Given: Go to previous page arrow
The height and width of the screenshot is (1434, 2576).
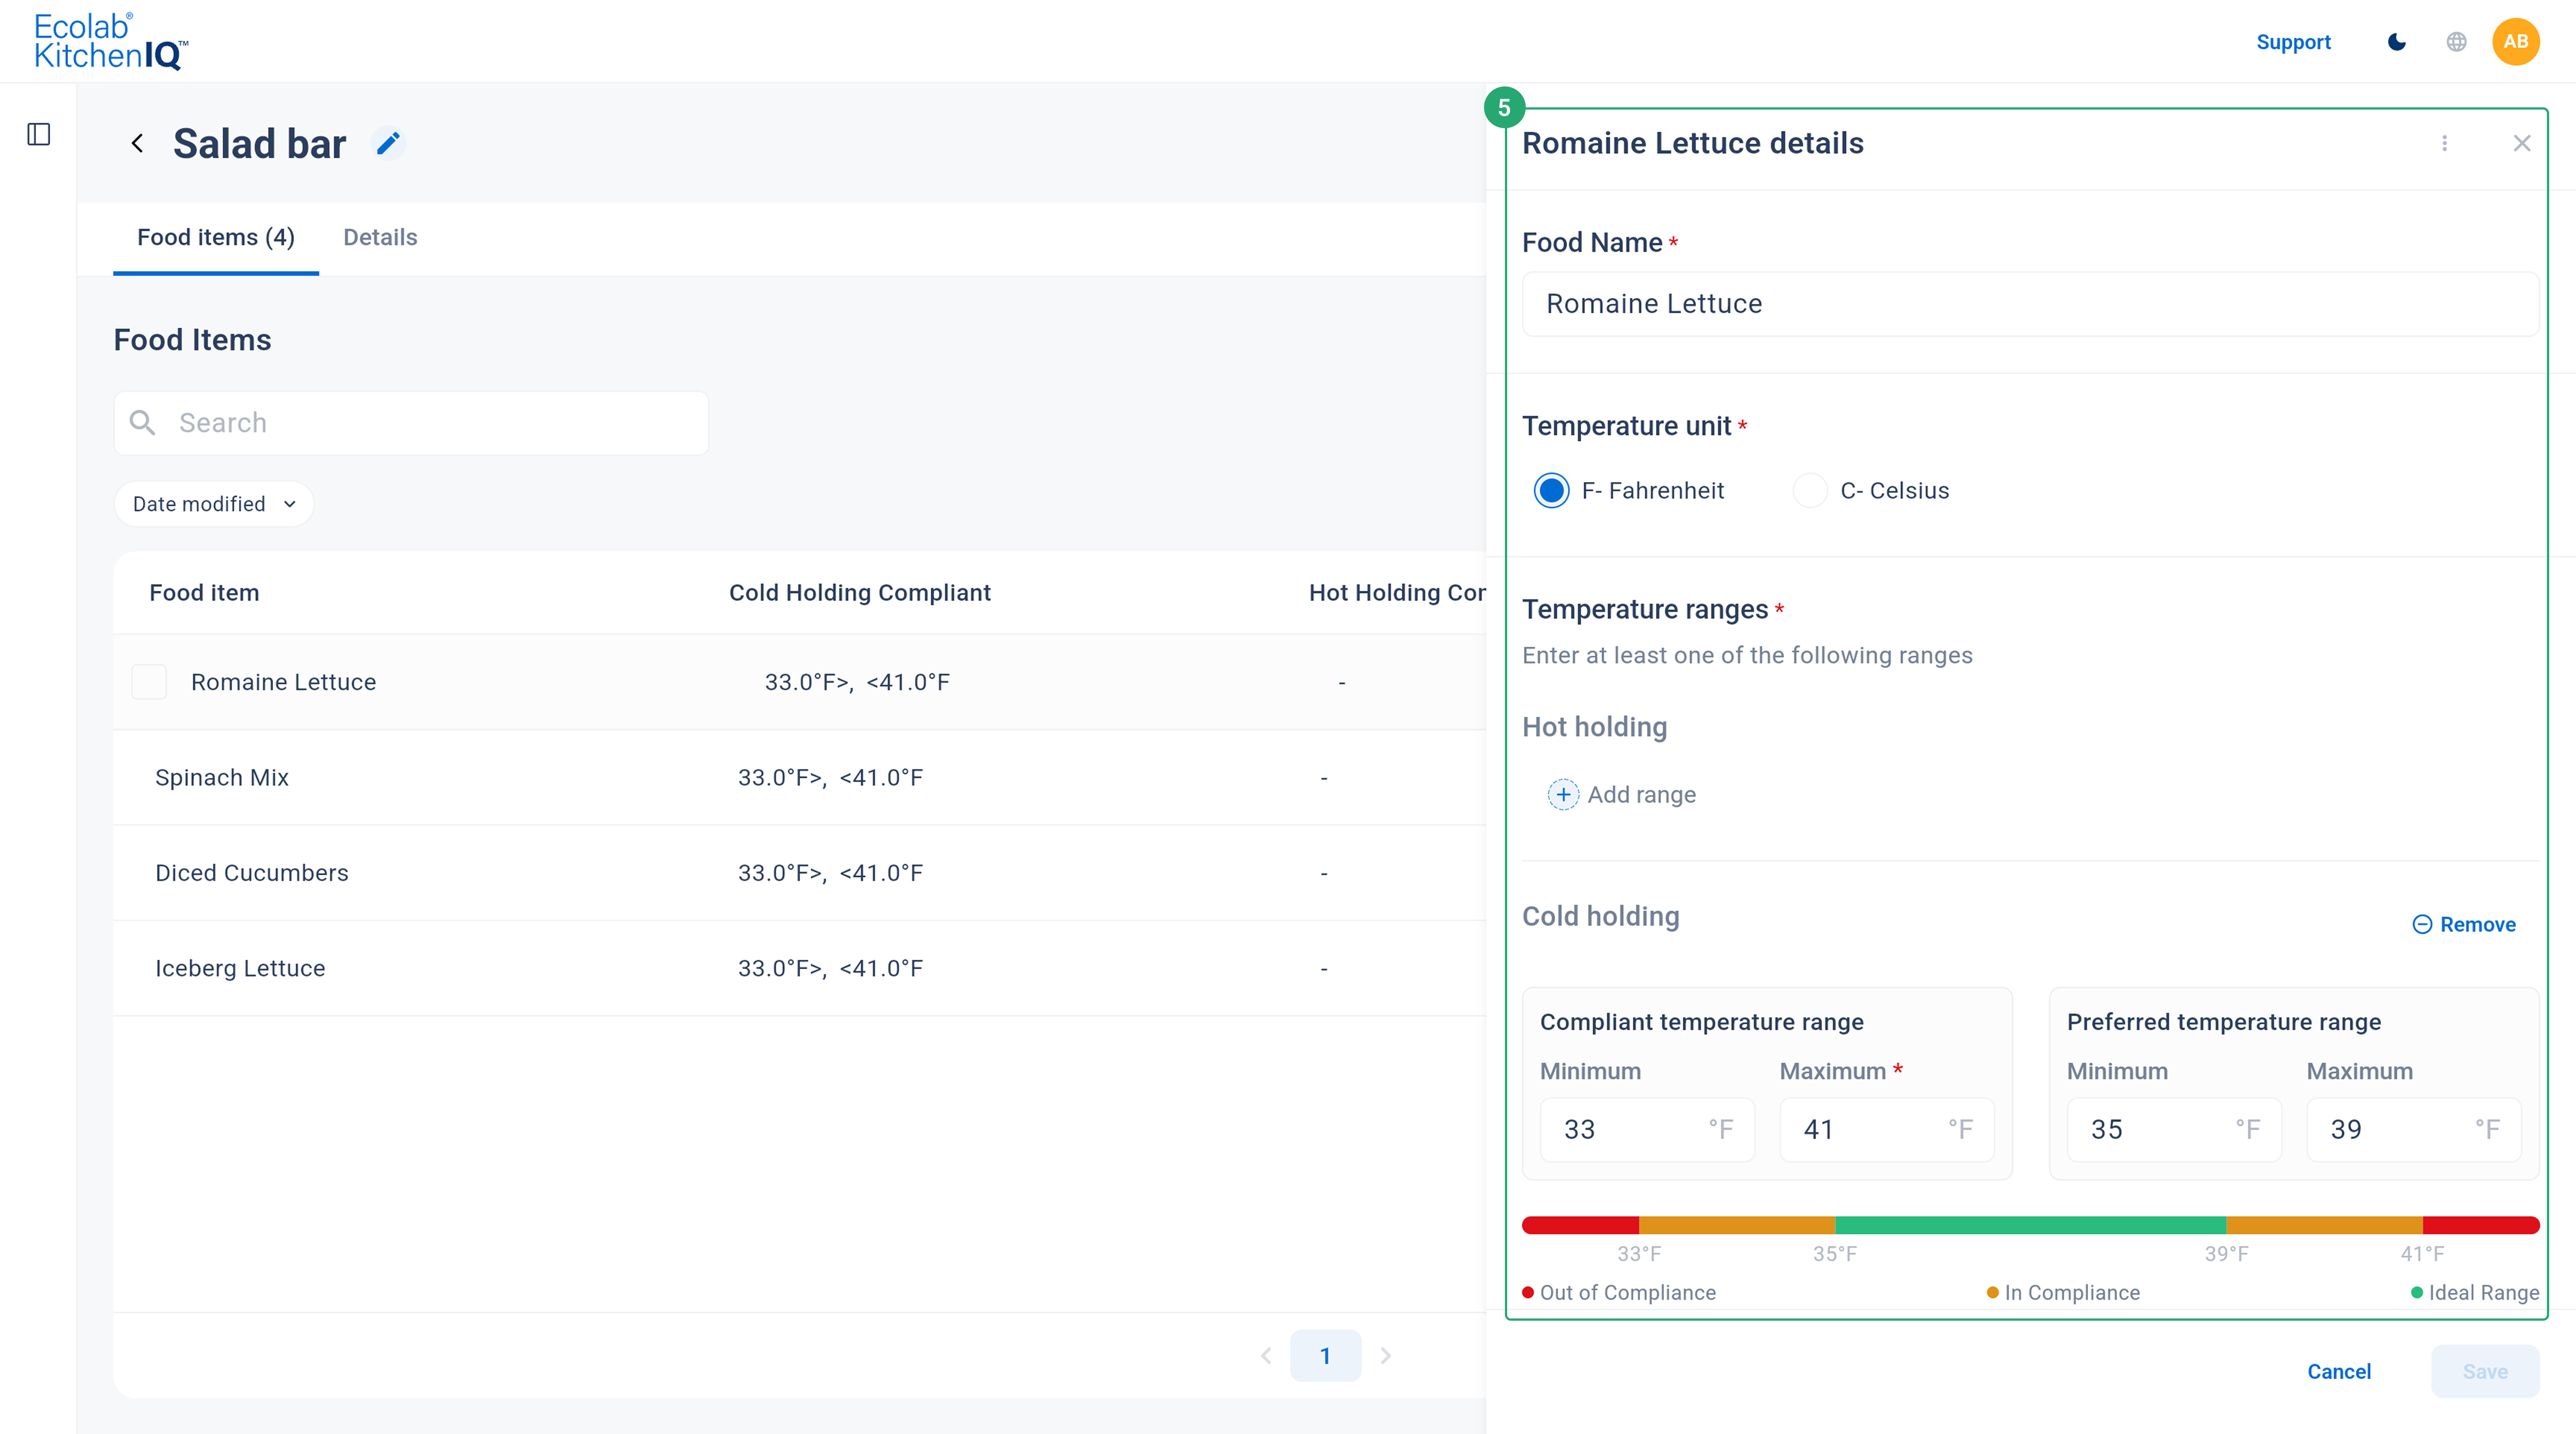Looking at the screenshot, I should [x=1266, y=1356].
